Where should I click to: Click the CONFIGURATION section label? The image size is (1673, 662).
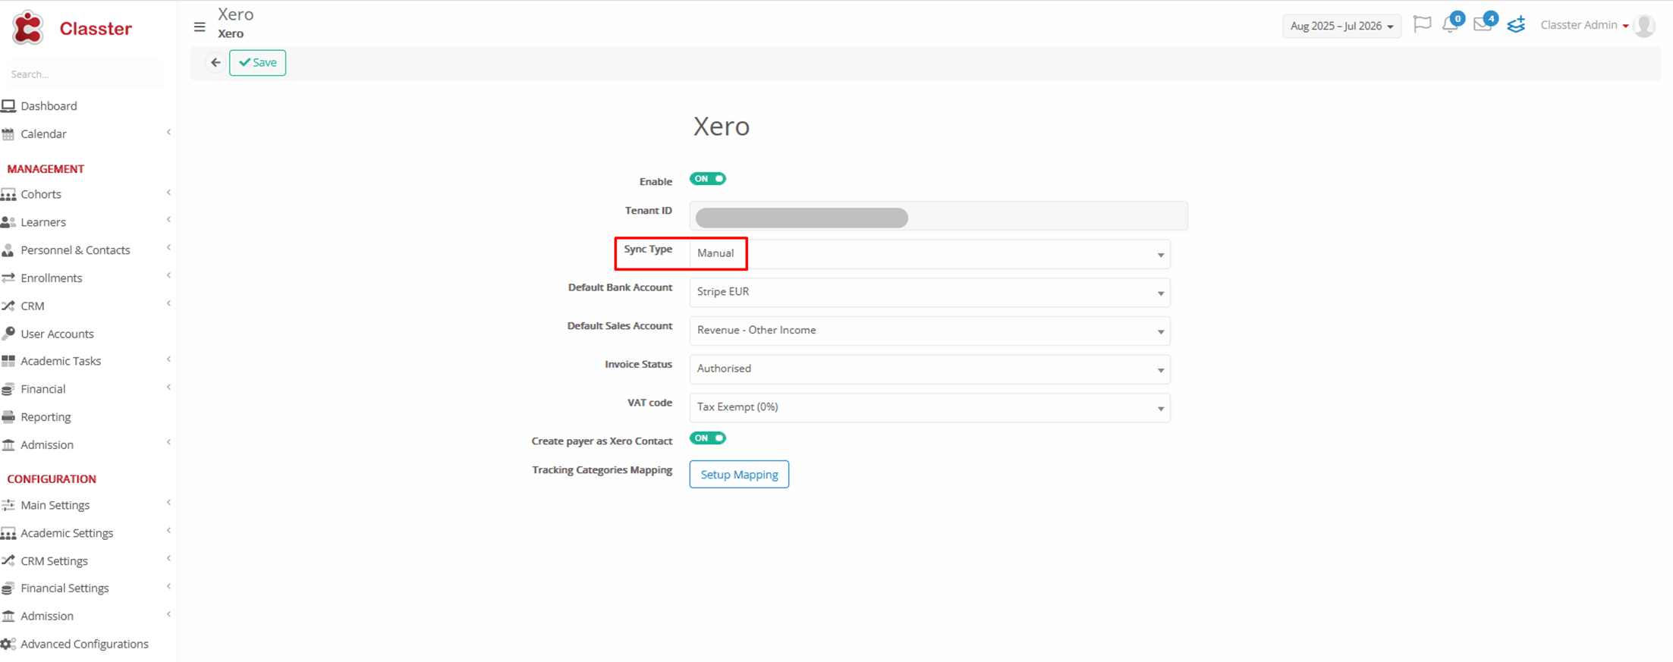[x=52, y=479]
